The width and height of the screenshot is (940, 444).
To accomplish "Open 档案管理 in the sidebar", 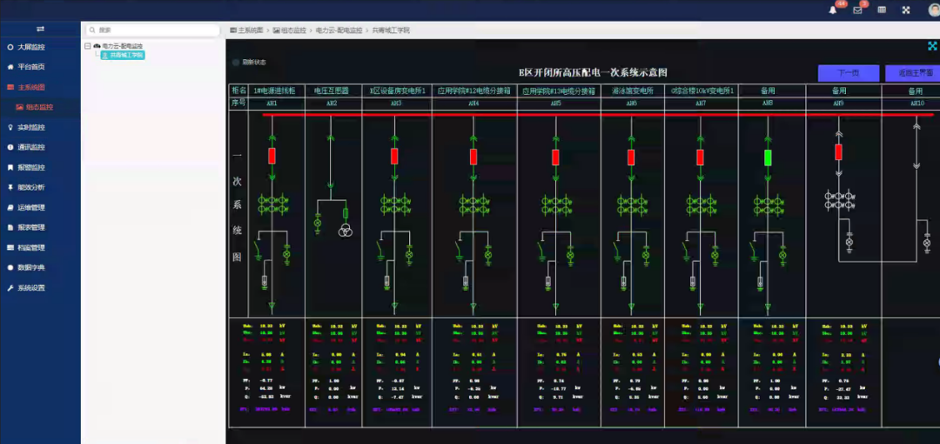I will pyautogui.click(x=40, y=247).
